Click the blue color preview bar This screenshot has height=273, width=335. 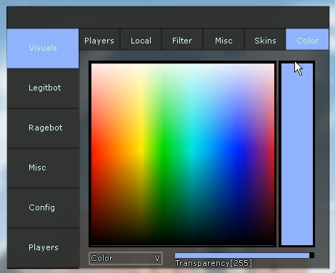(x=297, y=154)
